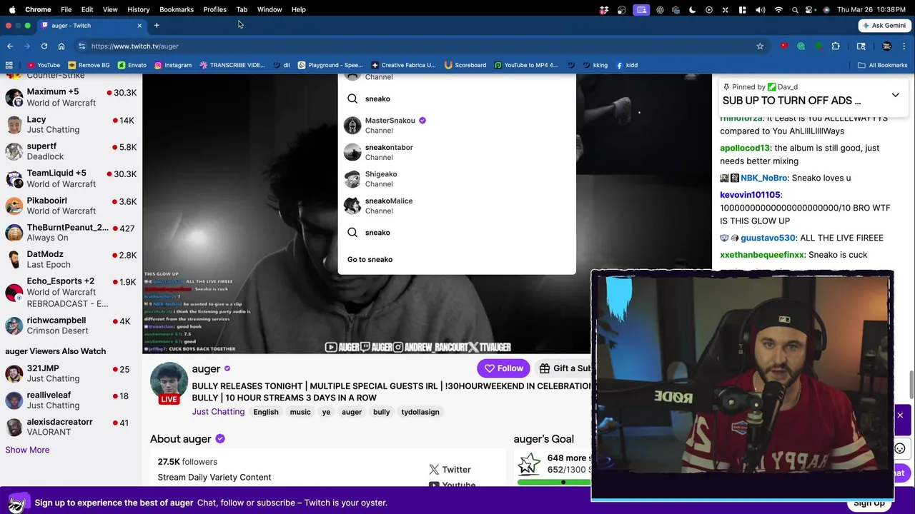This screenshot has height=514, width=915.
Task: Open the Chrome three-dot menu
Action: (904, 46)
